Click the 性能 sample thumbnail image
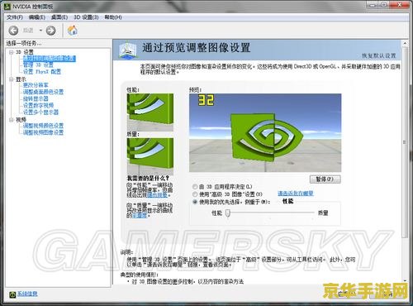Screen dimensions: 413x306 point(150,112)
